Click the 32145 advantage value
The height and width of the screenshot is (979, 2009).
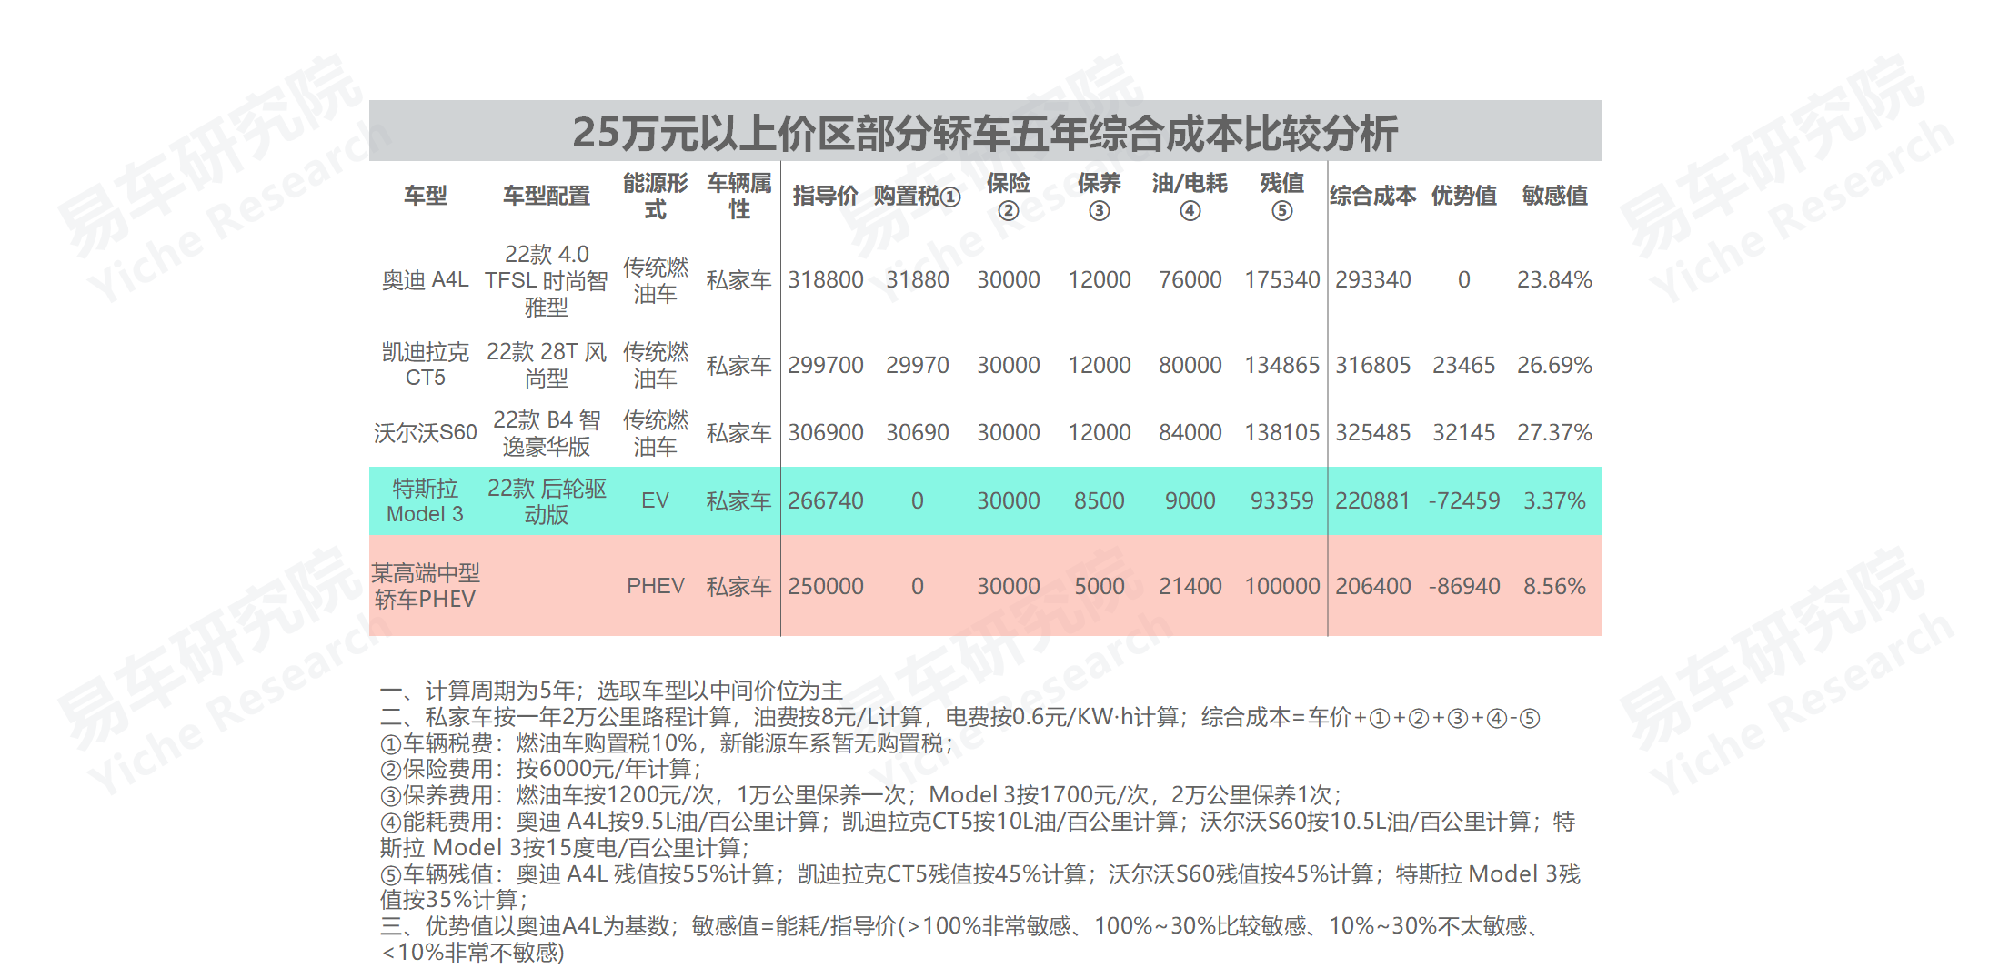(x=1464, y=433)
